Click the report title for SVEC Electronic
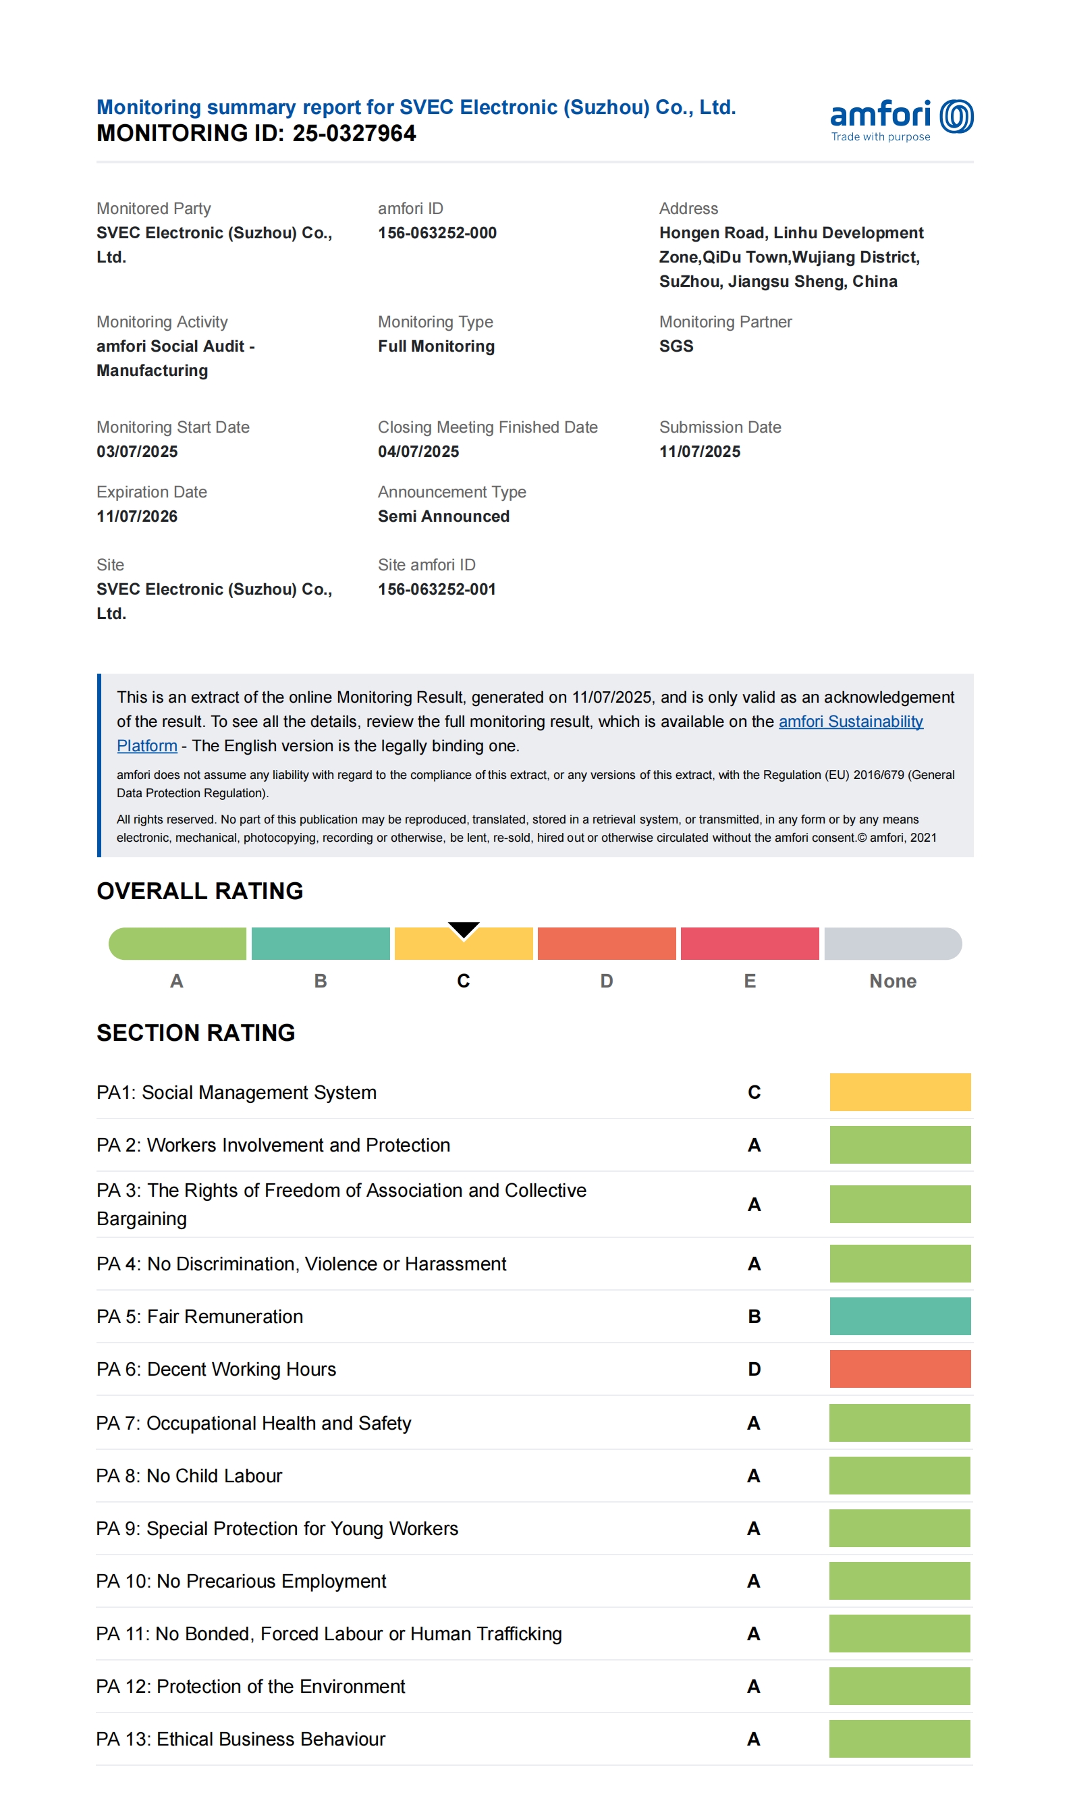The width and height of the screenshot is (1071, 1807). click(x=416, y=107)
